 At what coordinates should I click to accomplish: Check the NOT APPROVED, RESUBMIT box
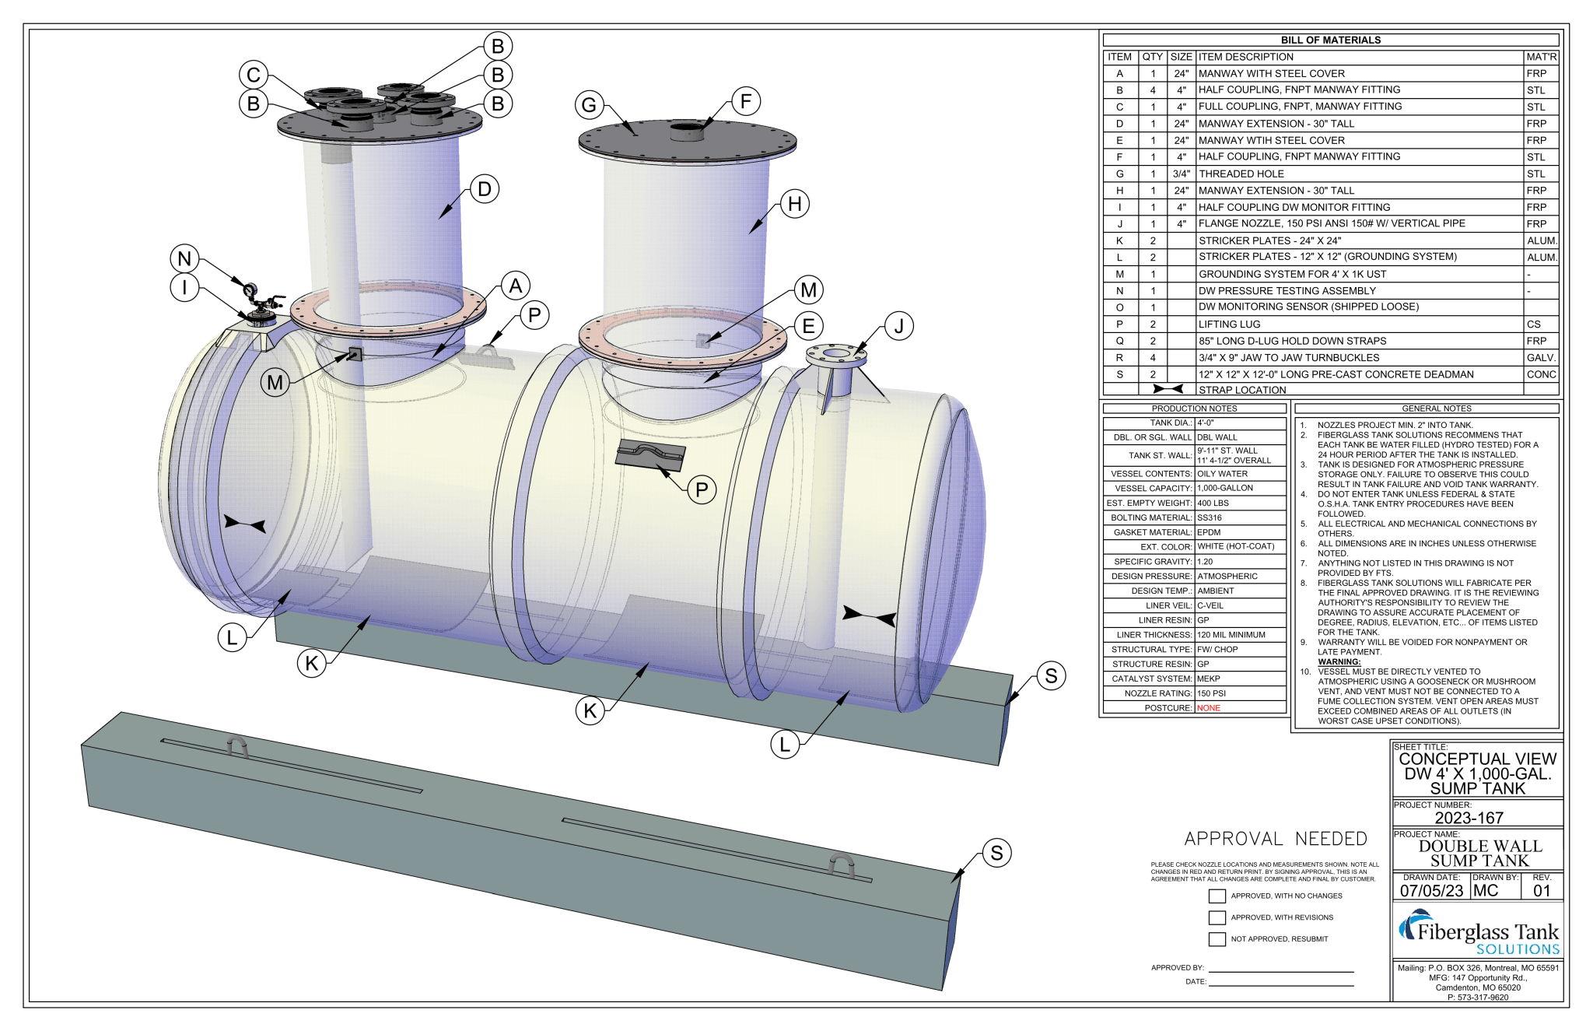pos(1216,939)
